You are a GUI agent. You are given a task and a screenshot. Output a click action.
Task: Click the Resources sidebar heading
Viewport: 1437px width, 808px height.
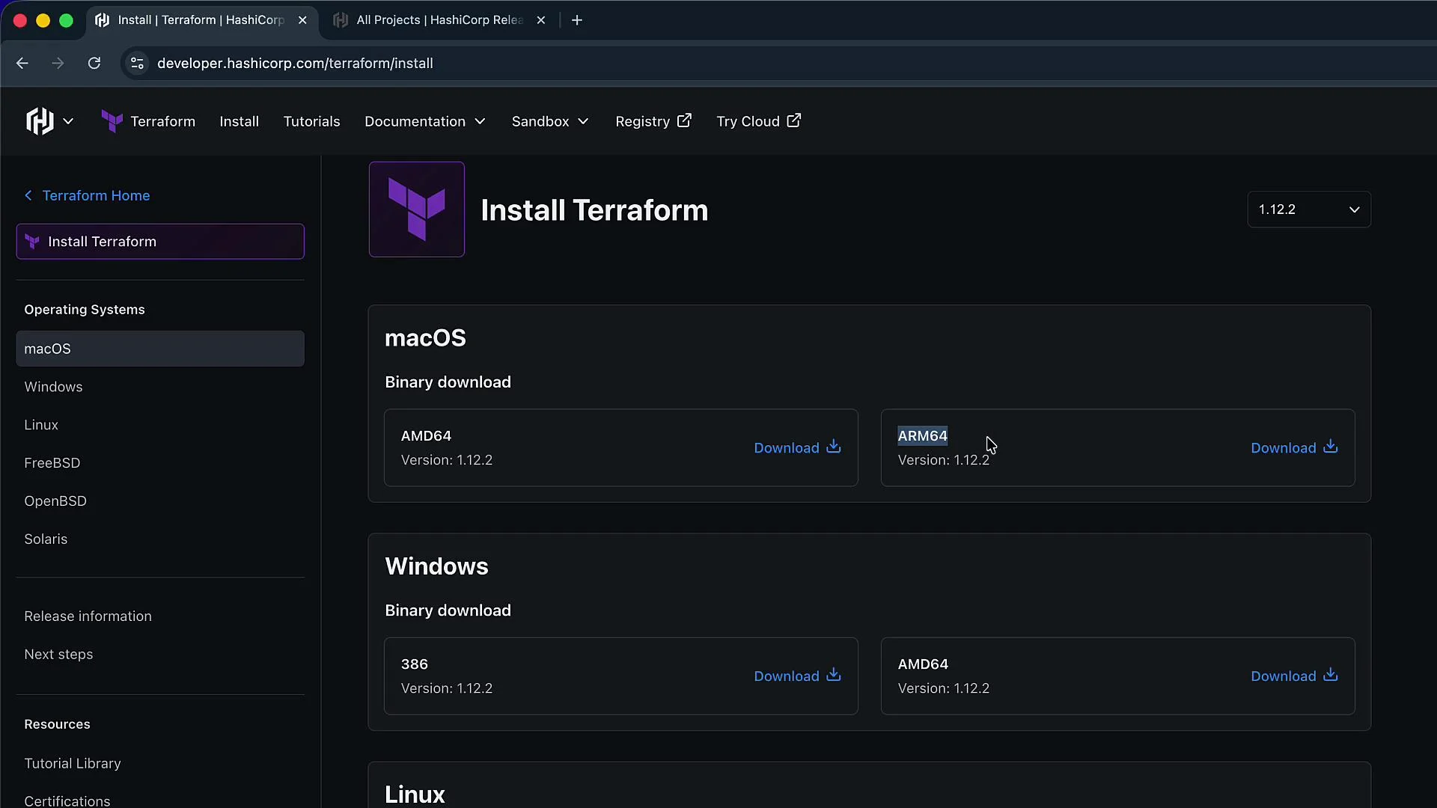57,724
